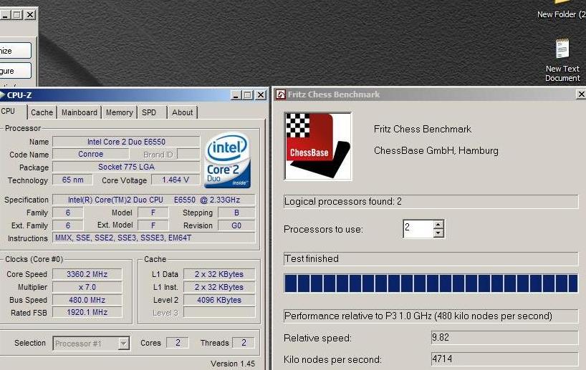Close the CPU-Z window
Viewport: 586px width, 370px height.
tap(261, 95)
